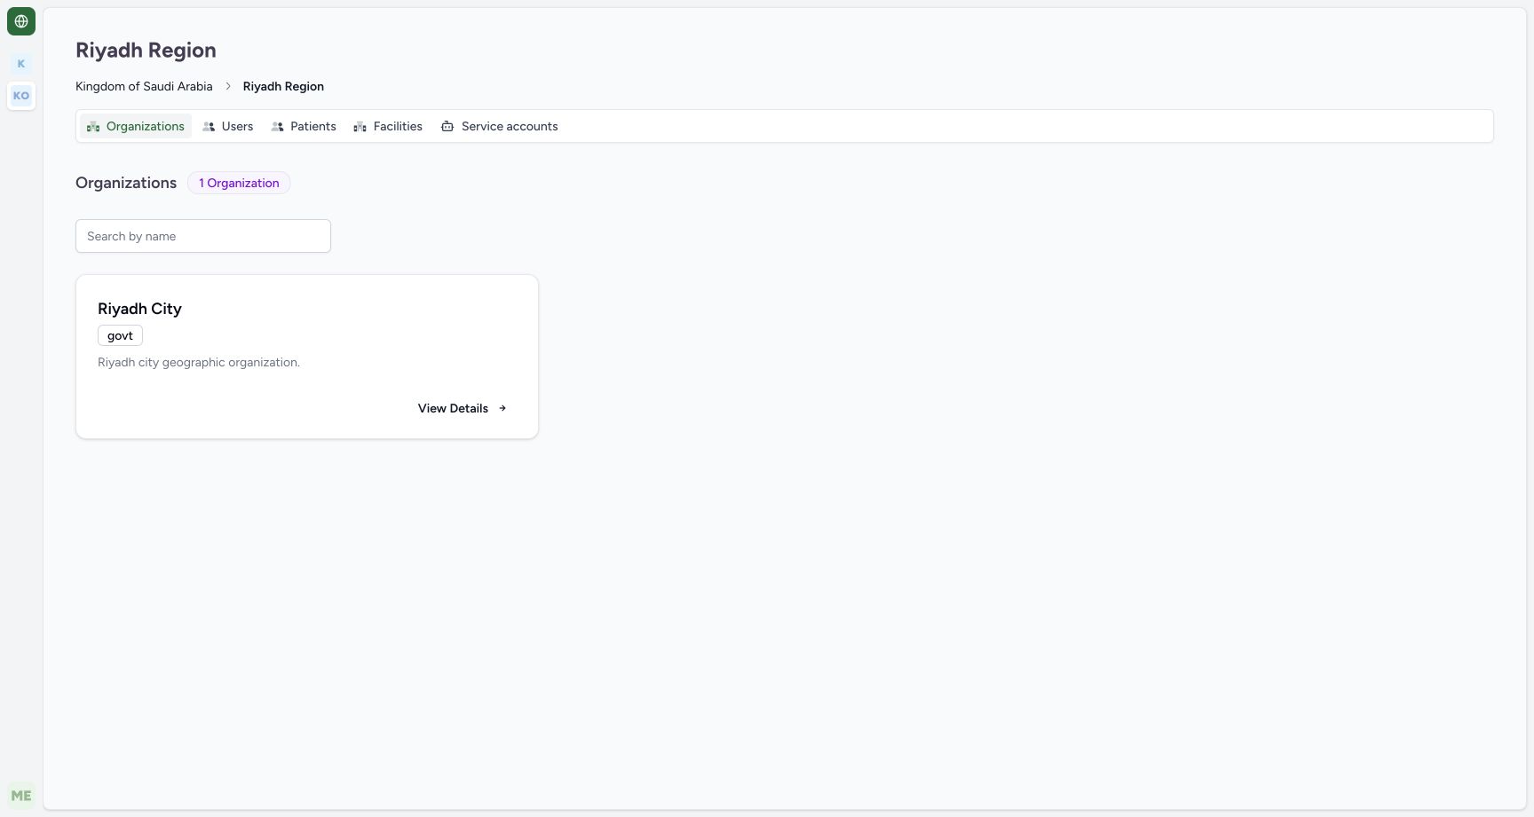Select the KO sidebar avatar
Viewport: 1534px width, 817px height.
tap(21, 96)
